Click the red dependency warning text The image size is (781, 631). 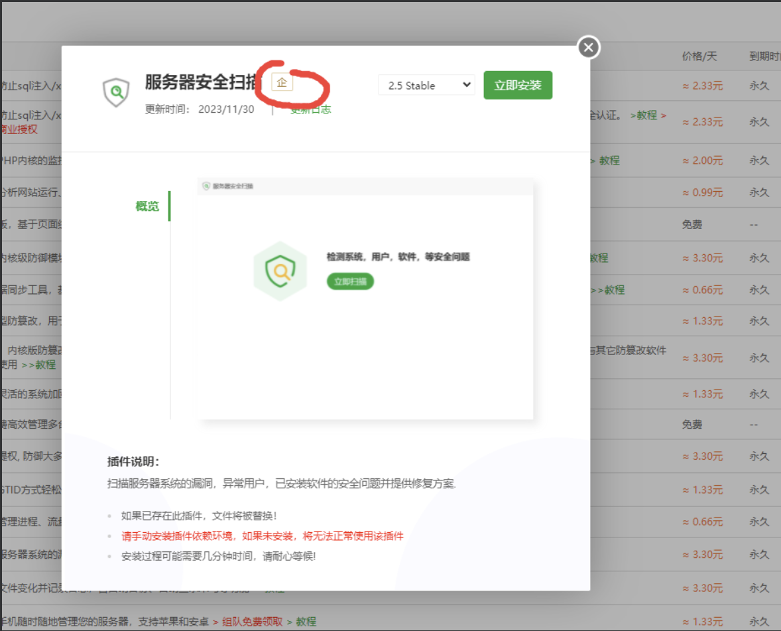coord(263,536)
